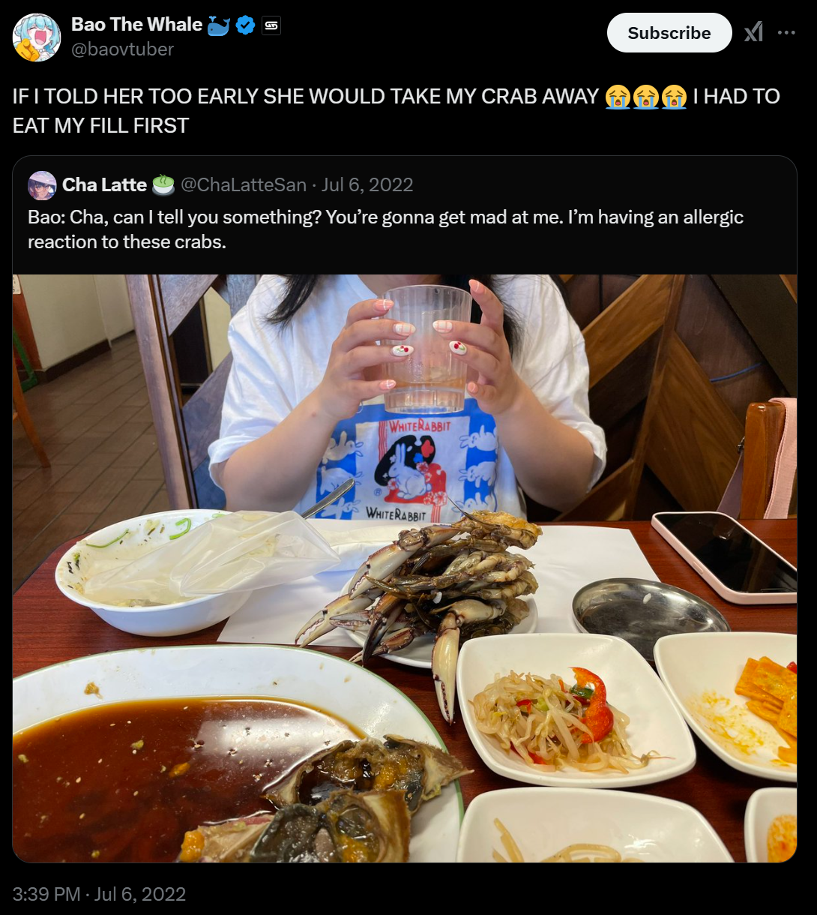This screenshot has height=915, width=817.
Task: Click the affiliate badge beside the verified checkmark
Action: 271,25
